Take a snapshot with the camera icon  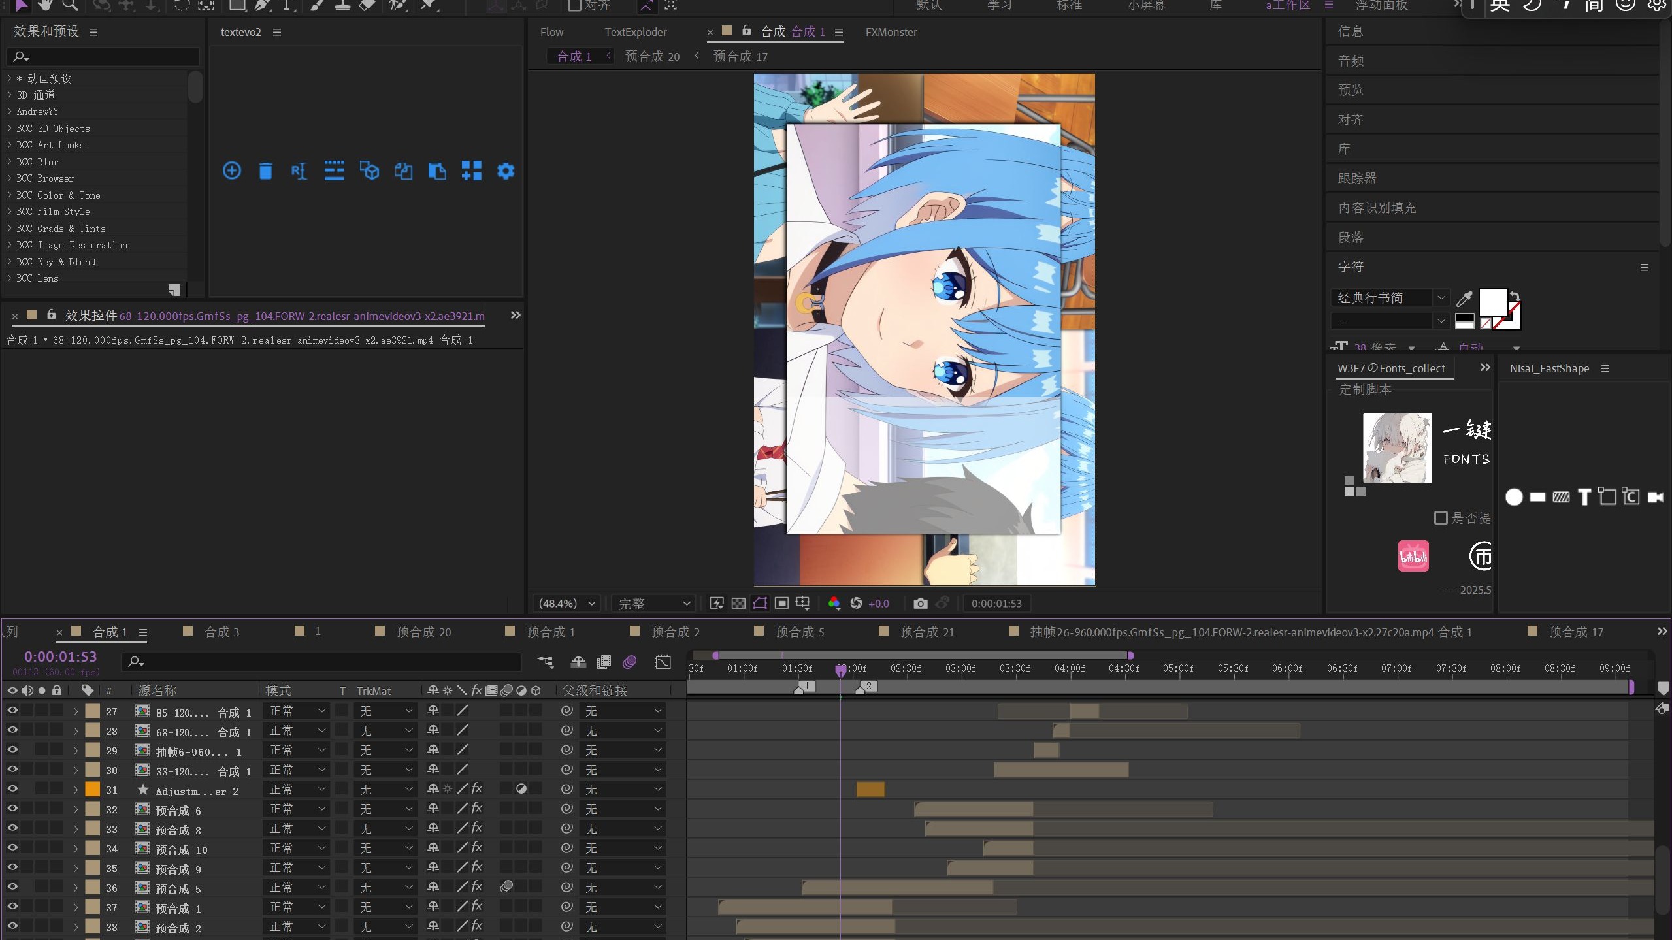coord(920,604)
